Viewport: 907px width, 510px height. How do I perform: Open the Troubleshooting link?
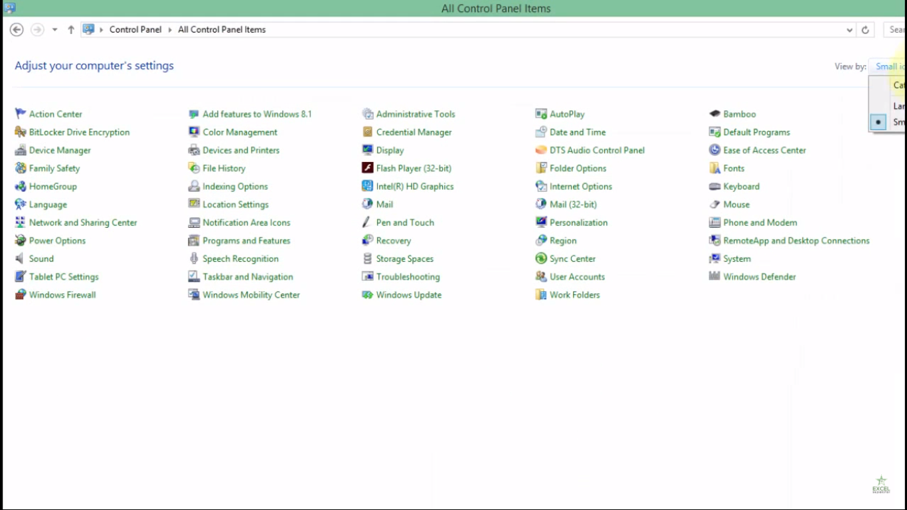pyautogui.click(x=408, y=277)
